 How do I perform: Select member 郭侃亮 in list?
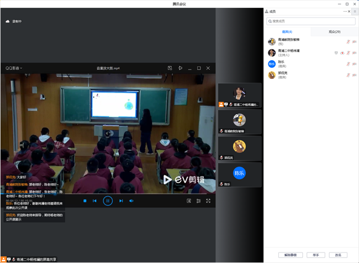coord(312,75)
